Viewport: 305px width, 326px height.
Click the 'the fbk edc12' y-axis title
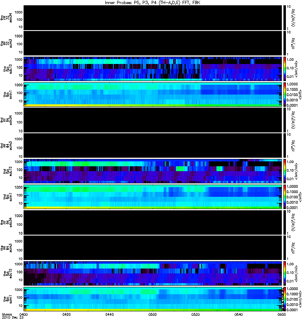pos(8,273)
